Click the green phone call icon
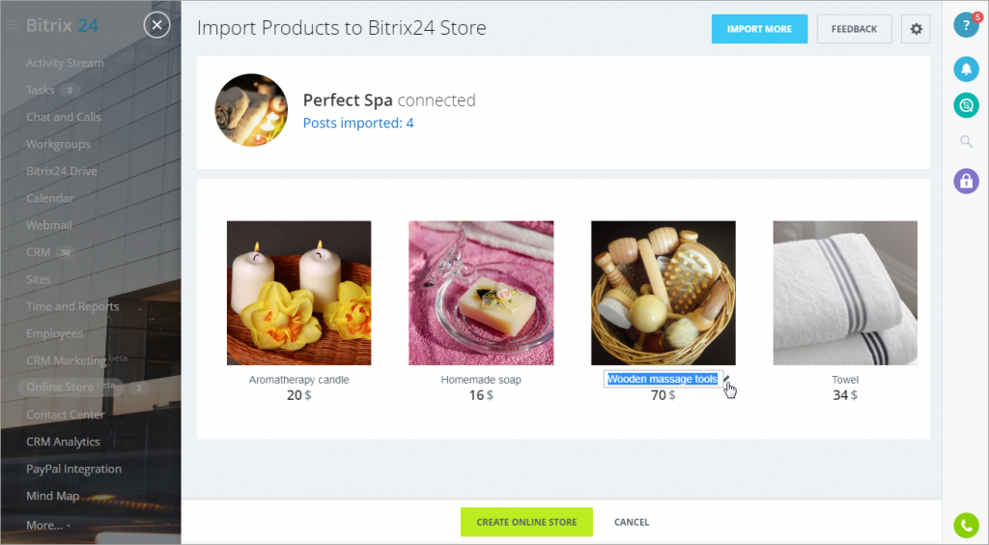989x545 pixels. (966, 525)
